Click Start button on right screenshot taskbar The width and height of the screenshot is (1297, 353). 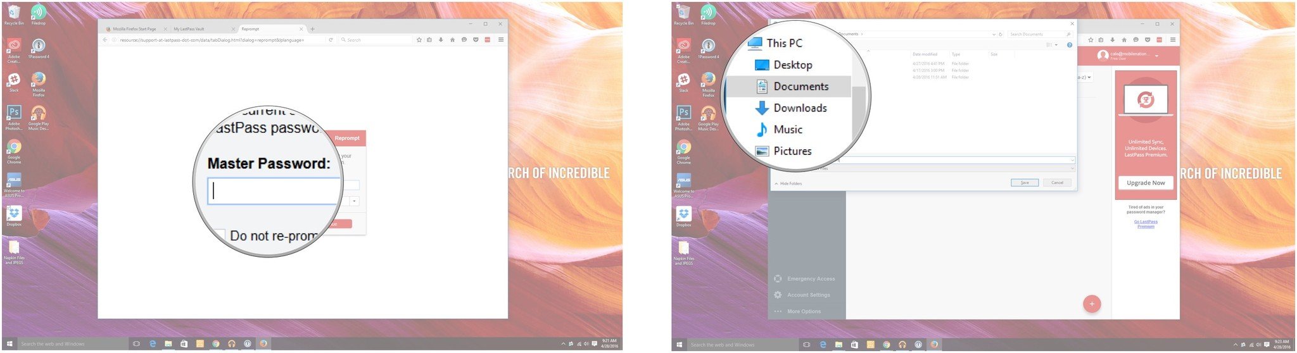[x=679, y=345]
